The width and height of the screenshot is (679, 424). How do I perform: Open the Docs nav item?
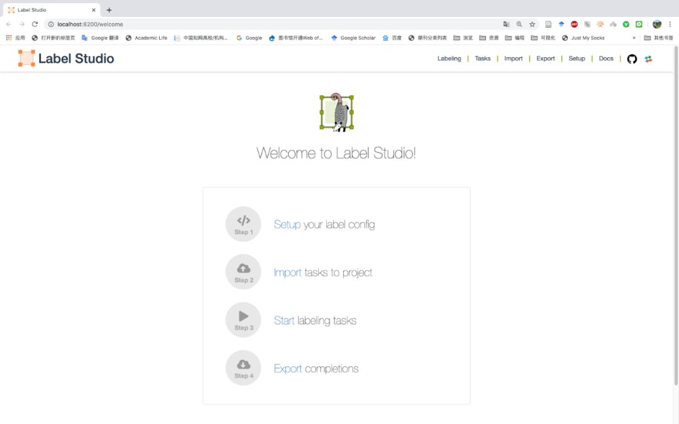click(606, 58)
